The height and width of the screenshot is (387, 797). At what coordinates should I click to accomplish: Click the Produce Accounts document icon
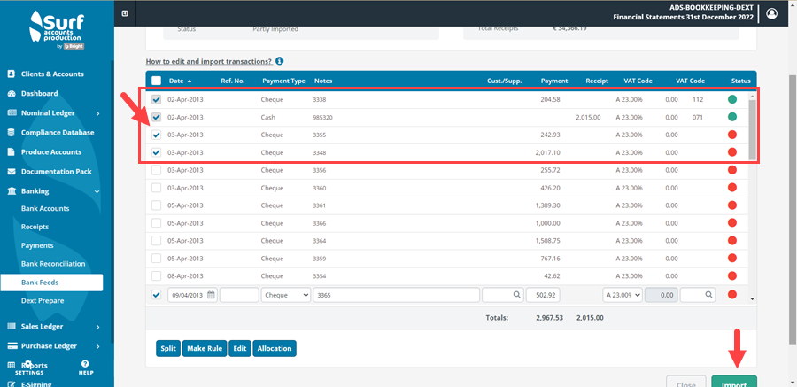click(12, 152)
